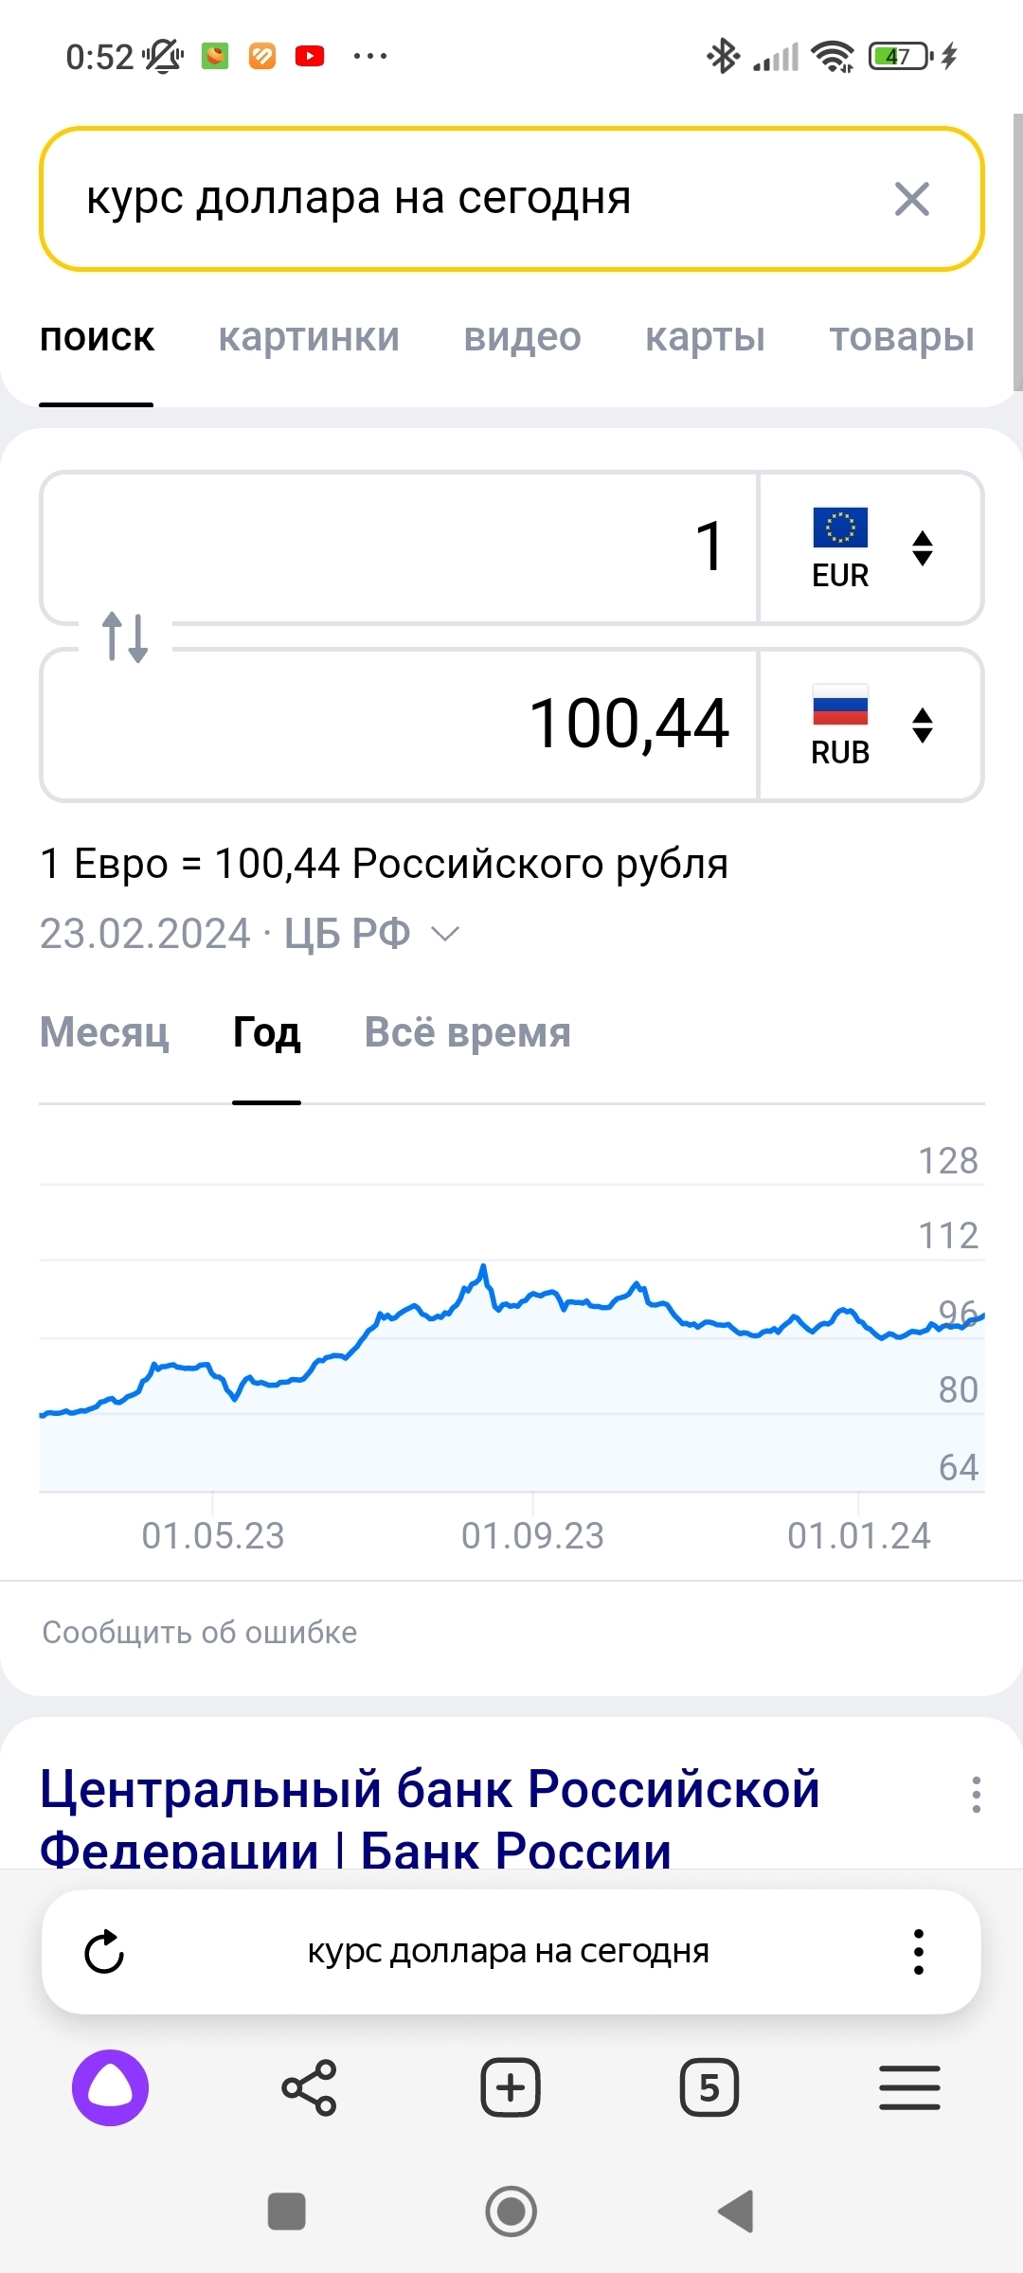Switch to the видео tab
The width and height of the screenshot is (1023, 2273).
point(522,337)
